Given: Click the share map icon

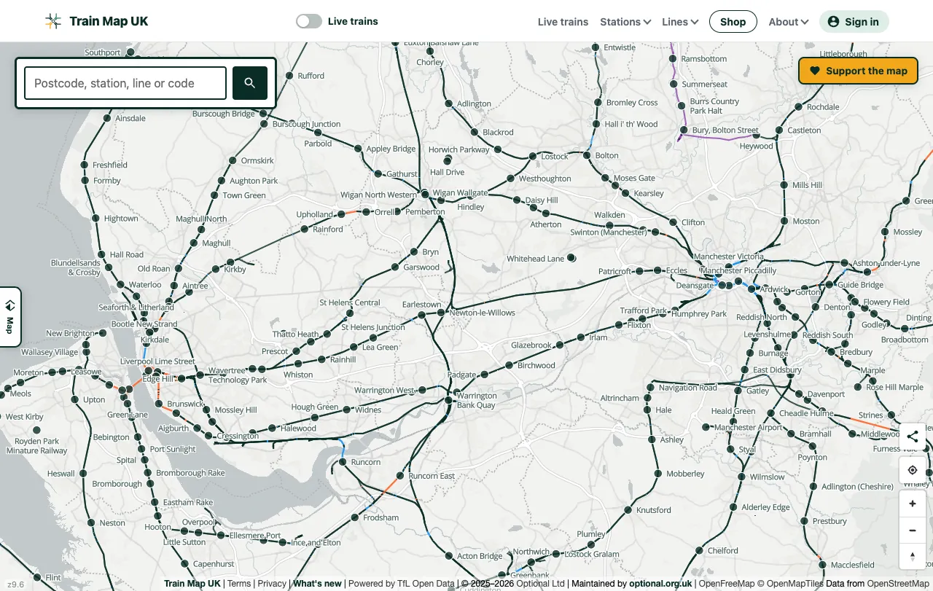Looking at the screenshot, I should pyautogui.click(x=913, y=437).
